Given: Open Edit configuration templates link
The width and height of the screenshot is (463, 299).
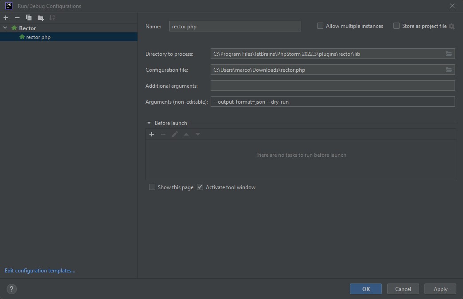Looking at the screenshot, I should pyautogui.click(x=39, y=270).
